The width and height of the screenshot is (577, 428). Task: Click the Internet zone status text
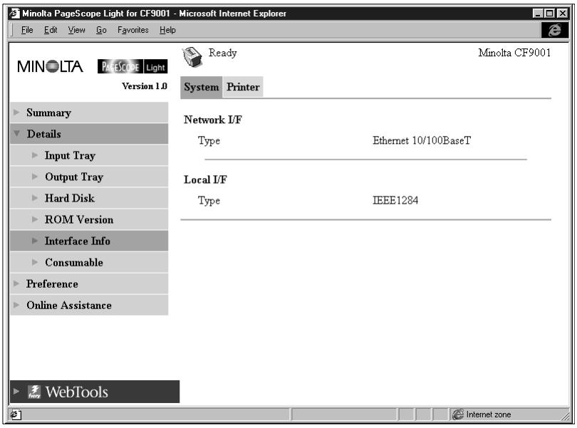(x=489, y=414)
